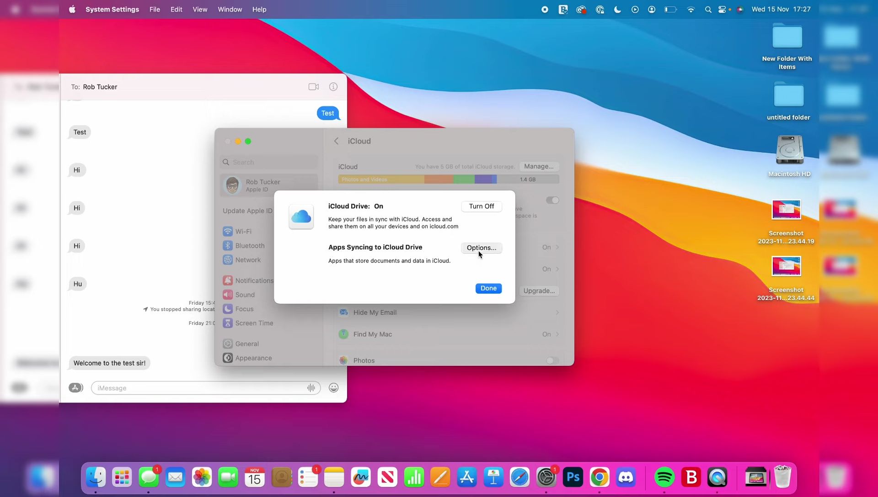This screenshot has height=497, width=878.
Task: Open the Window menu
Action: pyautogui.click(x=230, y=9)
